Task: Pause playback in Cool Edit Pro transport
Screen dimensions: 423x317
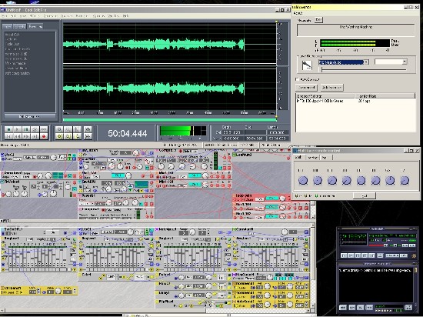Action: [26, 129]
